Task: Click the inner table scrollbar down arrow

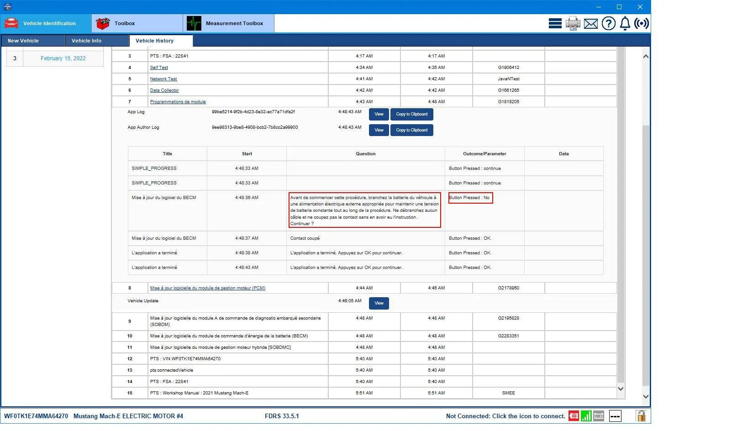Action: pos(620,389)
